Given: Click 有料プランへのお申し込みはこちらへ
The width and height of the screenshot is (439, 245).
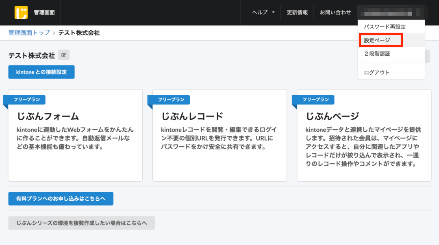Looking at the screenshot, I should click(61, 199).
